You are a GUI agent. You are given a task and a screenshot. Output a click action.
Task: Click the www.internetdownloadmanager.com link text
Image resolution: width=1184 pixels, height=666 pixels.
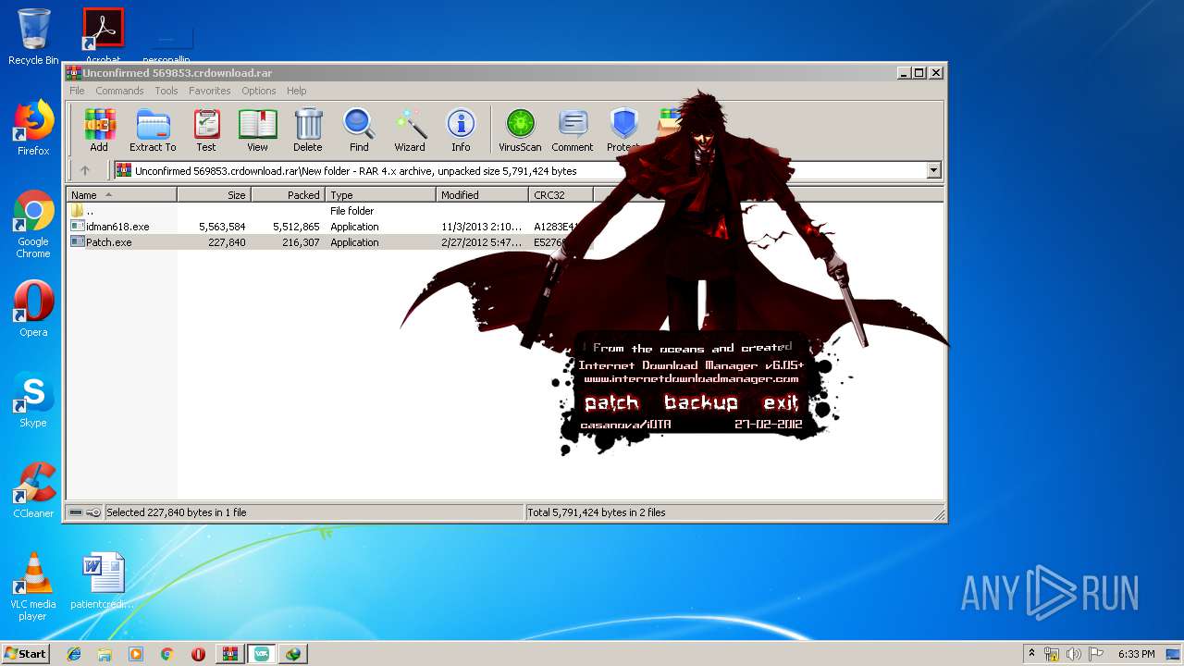coord(691,378)
